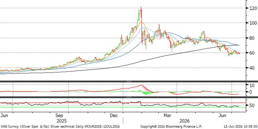This screenshot has width=258, height=129.
Task: Click the green RSI oversold threshold line
Action: pyautogui.click(x=123, y=107)
